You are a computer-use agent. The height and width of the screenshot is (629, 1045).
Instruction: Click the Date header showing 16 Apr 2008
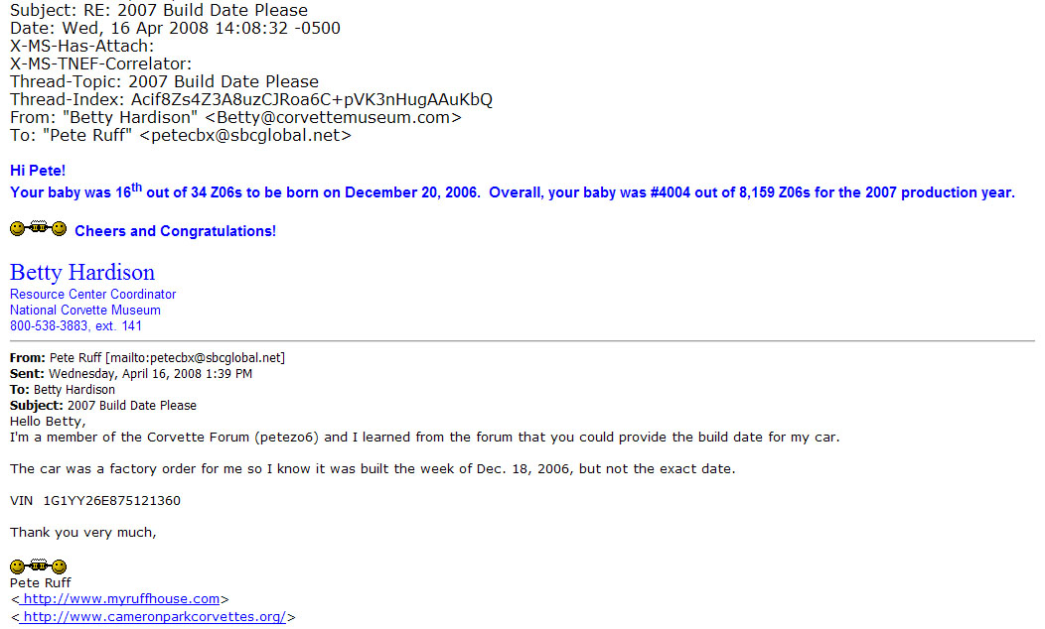pos(175,28)
